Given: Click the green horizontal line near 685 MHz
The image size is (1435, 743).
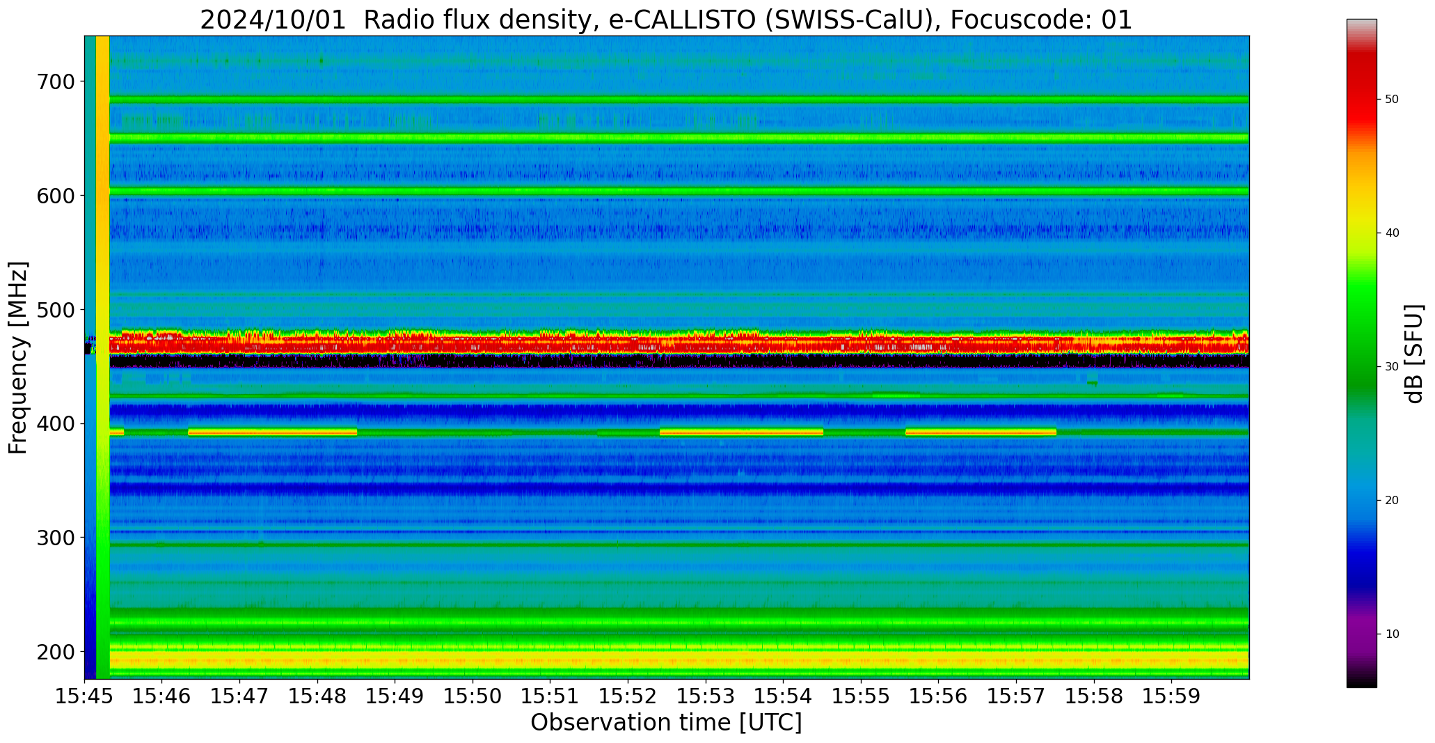Looking at the screenshot, I should pos(679,100).
